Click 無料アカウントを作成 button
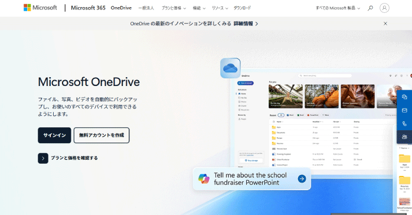The image size is (412, 215). tap(102, 135)
